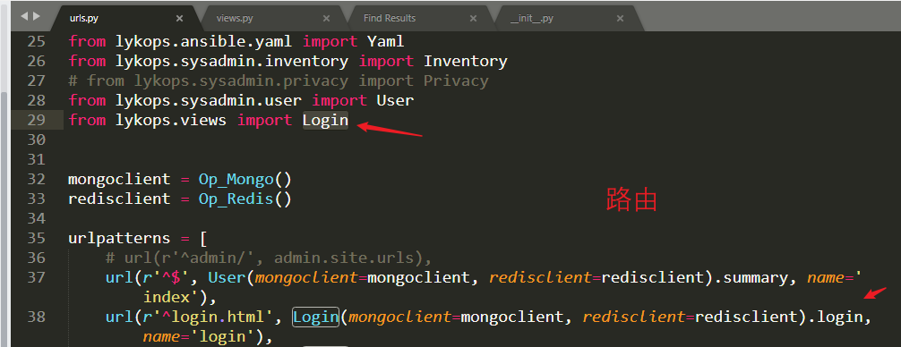Image resolution: width=901 pixels, height=347 pixels.
Task: Click the Inventory import name on line 26
Action: (x=466, y=62)
